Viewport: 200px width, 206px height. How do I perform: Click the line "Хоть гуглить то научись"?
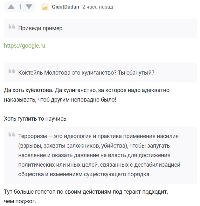pos(35,119)
